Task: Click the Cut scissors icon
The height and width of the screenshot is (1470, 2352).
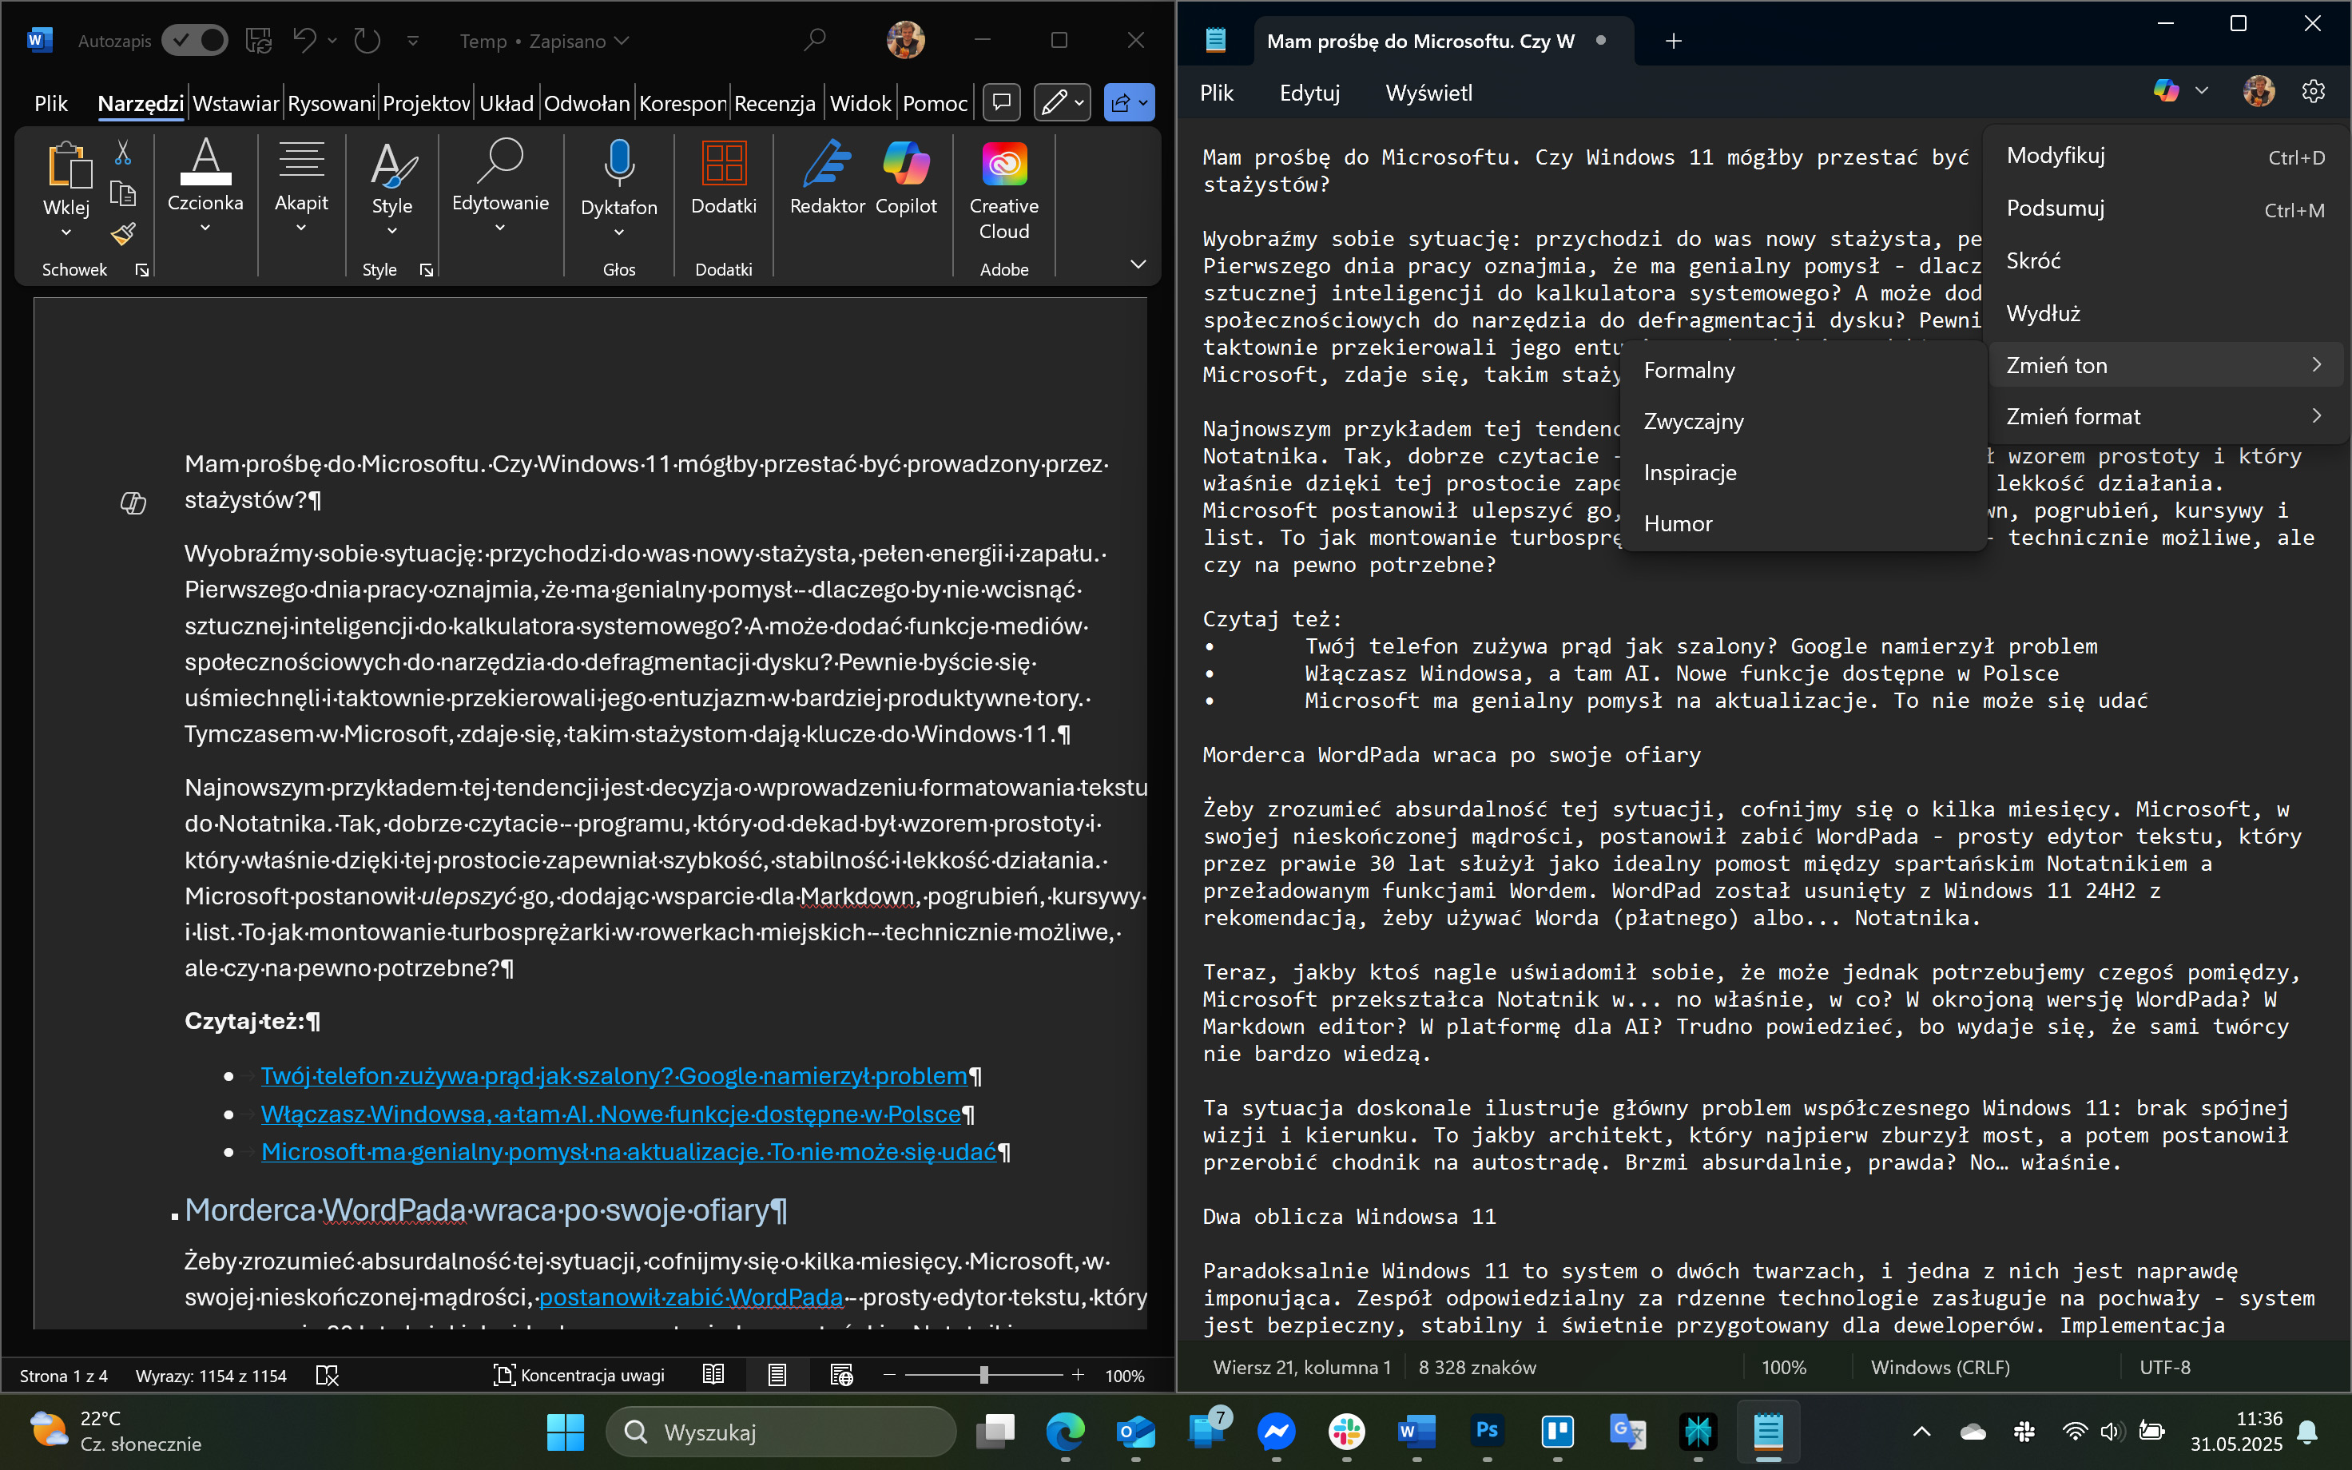Action: (123, 153)
